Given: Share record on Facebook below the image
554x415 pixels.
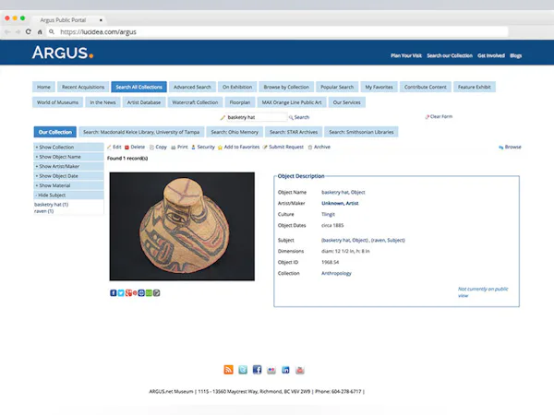Looking at the screenshot, I should pyautogui.click(x=113, y=293).
